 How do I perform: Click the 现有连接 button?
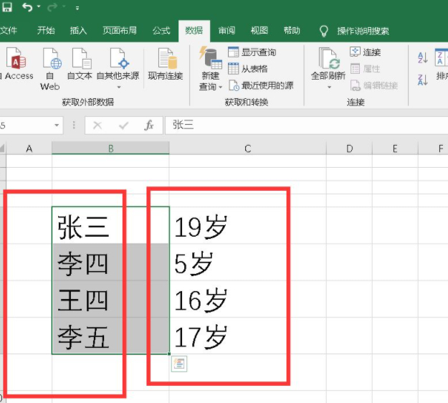tap(166, 64)
